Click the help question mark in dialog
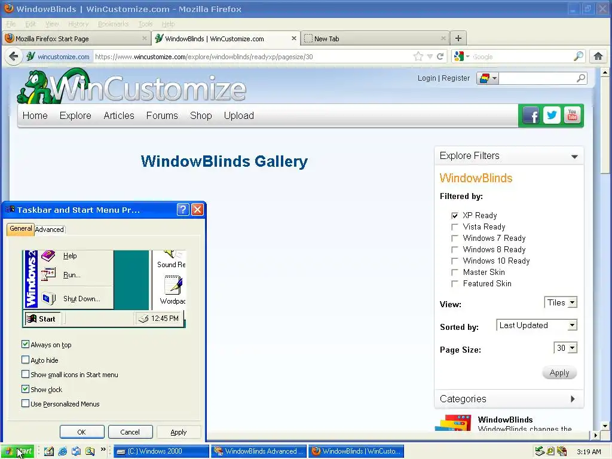This screenshot has height=459, width=612. click(183, 210)
